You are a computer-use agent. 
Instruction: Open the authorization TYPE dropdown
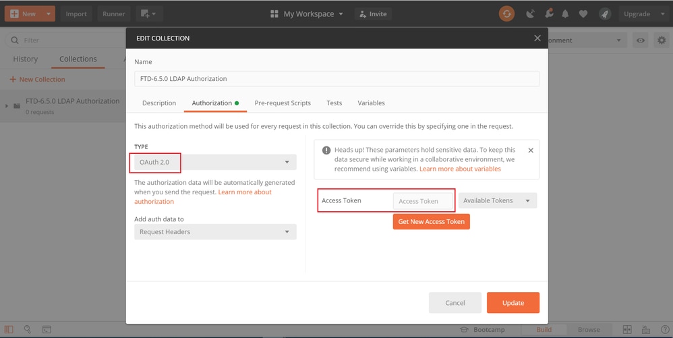click(215, 163)
